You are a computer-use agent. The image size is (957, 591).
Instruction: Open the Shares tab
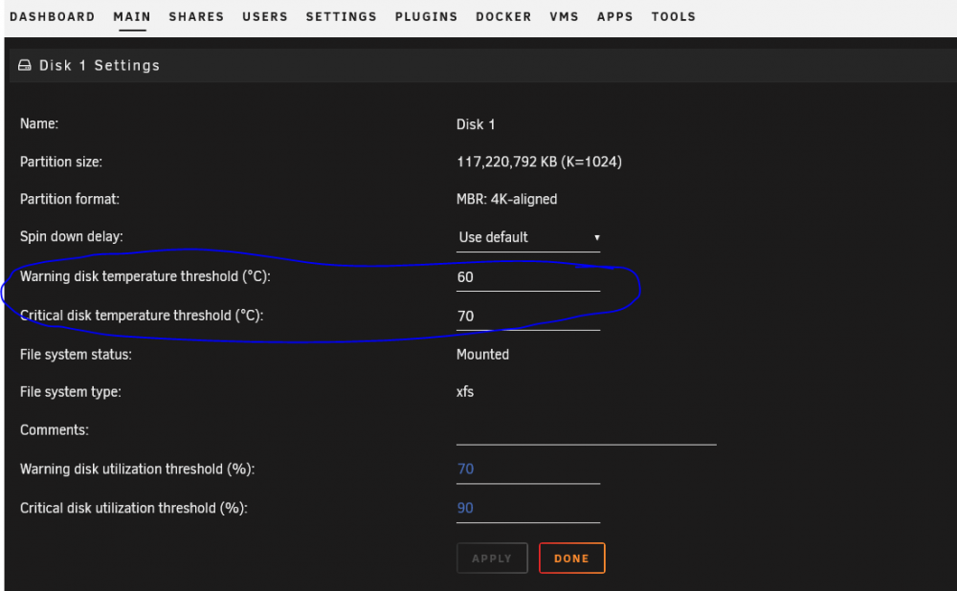196,16
